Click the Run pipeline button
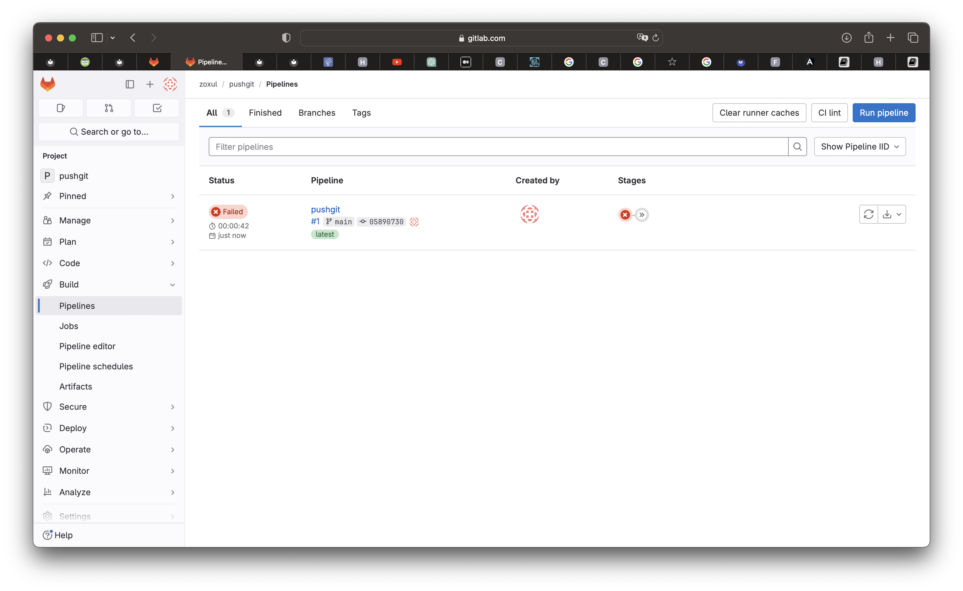Screen dimensions: 963x591 883,113
